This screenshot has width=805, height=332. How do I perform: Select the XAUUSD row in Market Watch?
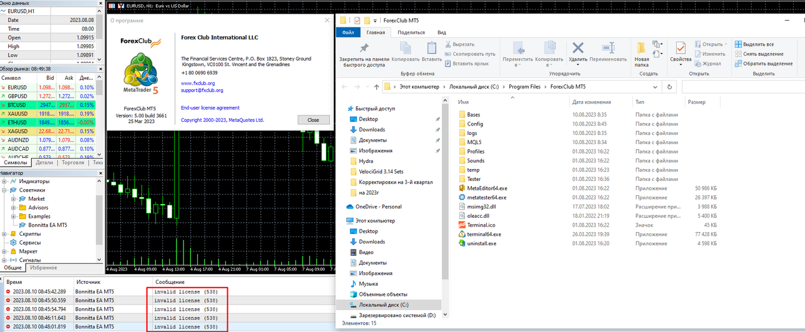point(48,114)
